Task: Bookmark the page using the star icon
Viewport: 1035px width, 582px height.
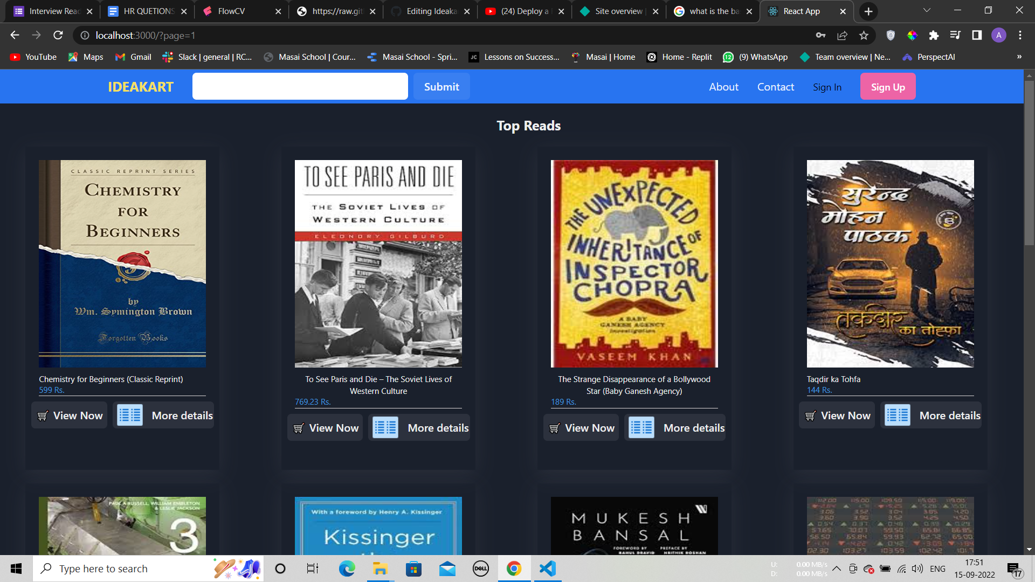Action: point(864,36)
